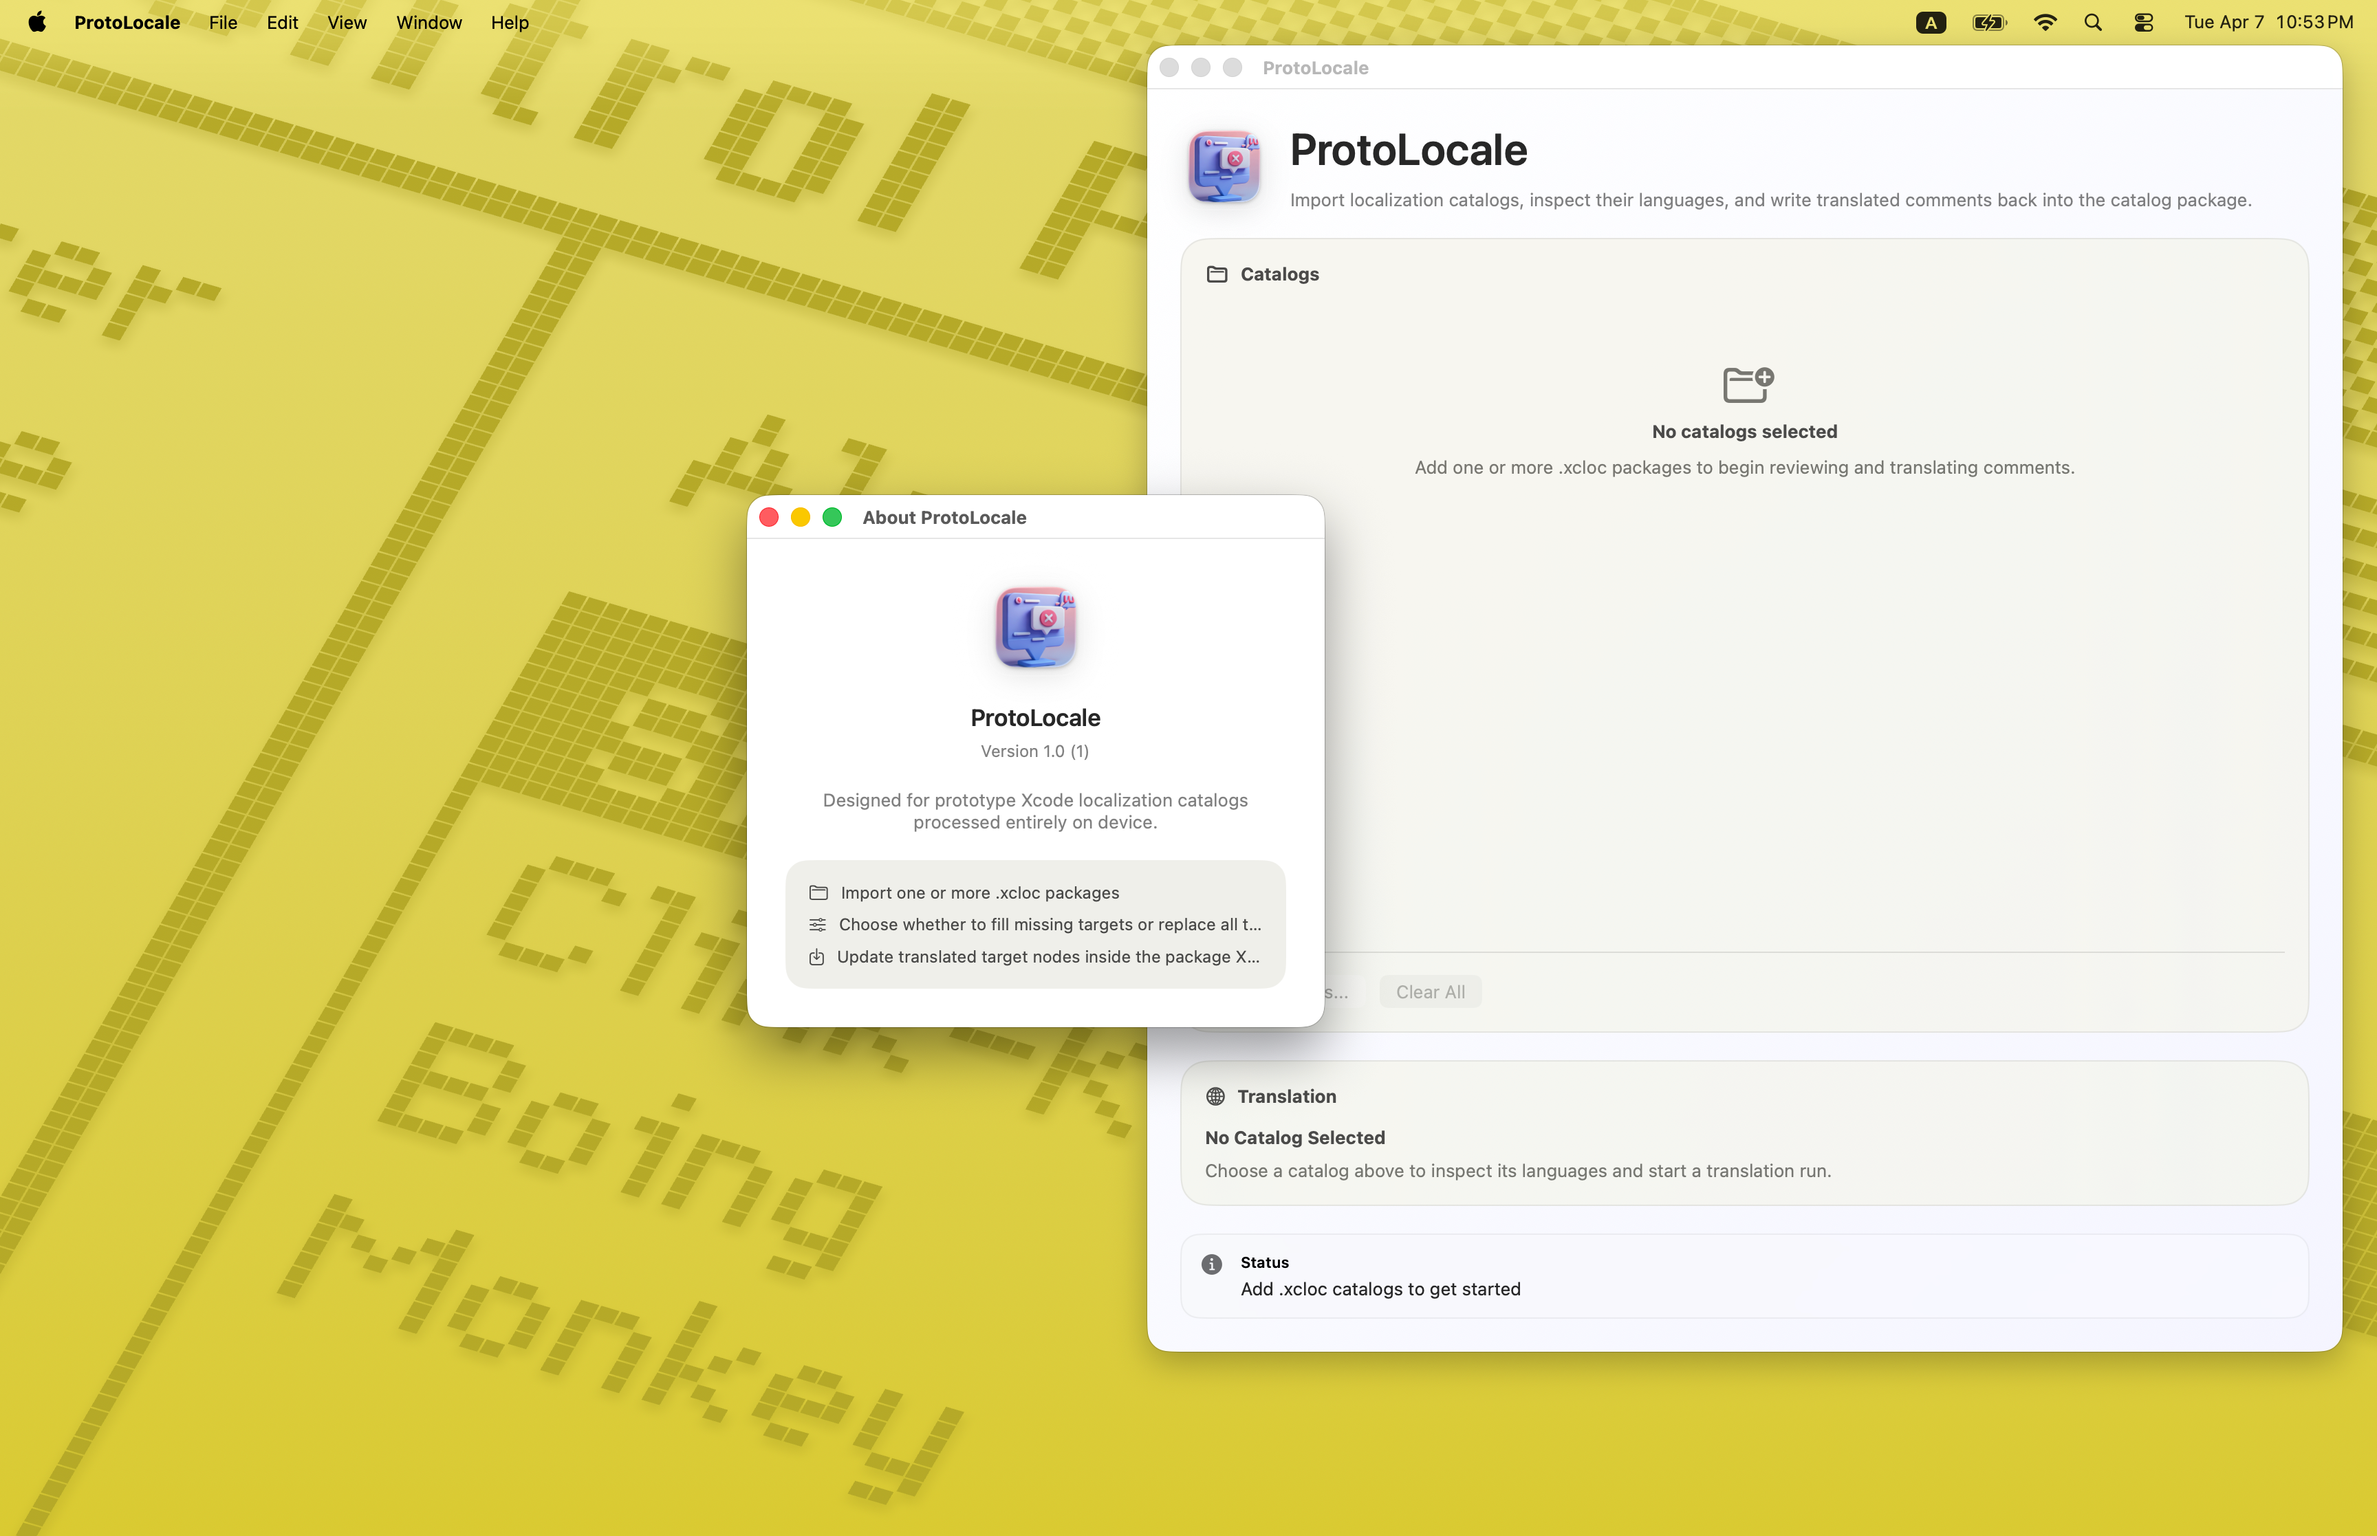The width and height of the screenshot is (2377, 1536).
Task: Open Control Center in menu bar
Action: pyautogui.click(x=2142, y=22)
